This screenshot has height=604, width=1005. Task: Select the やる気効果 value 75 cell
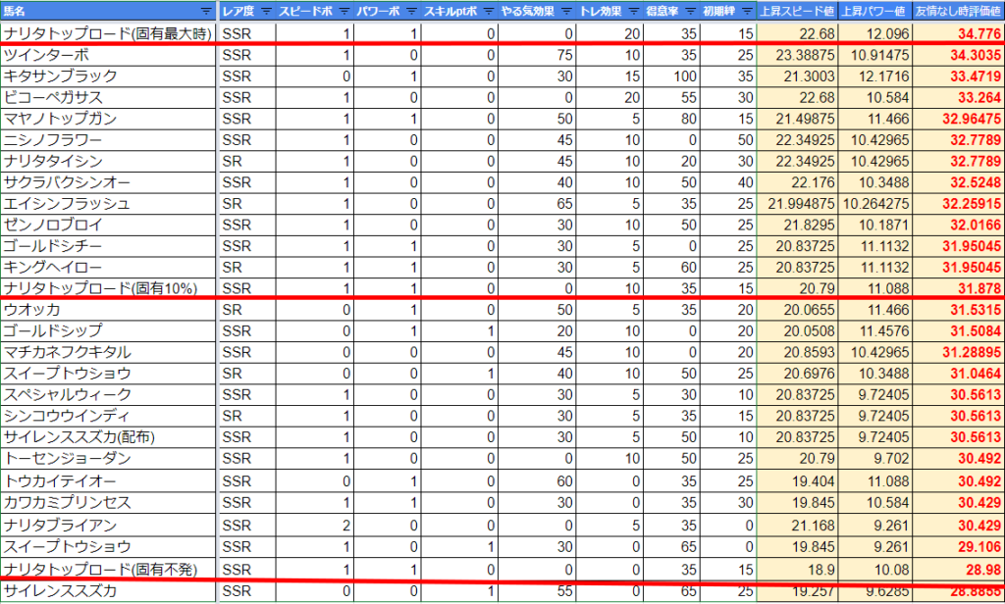coord(537,55)
